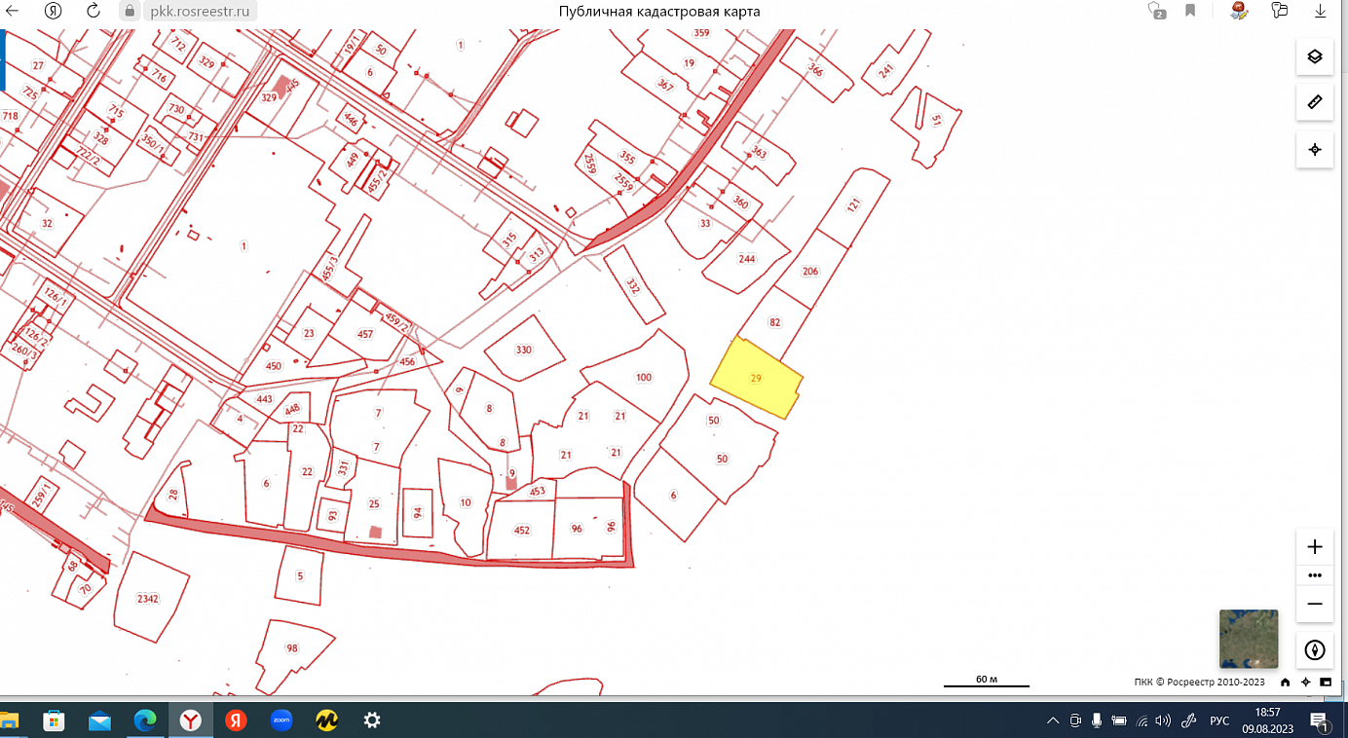Viewport: 1348px width, 738px height.
Task: Click the pkk.rosreestr.ru address field
Action: [x=202, y=12]
